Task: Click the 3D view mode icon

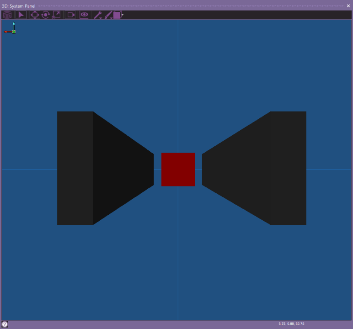Action: [x=7, y=15]
